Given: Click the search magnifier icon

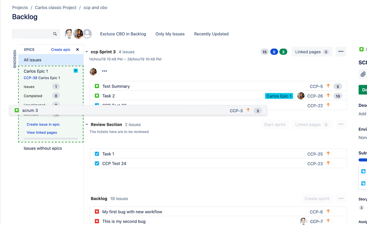Looking at the screenshot, I should (x=55, y=34).
